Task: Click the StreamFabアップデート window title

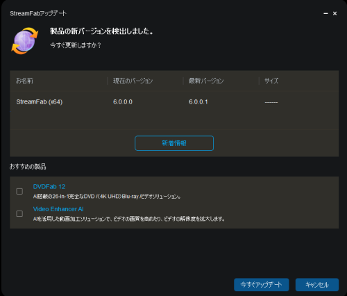Action: pyautogui.click(x=38, y=13)
